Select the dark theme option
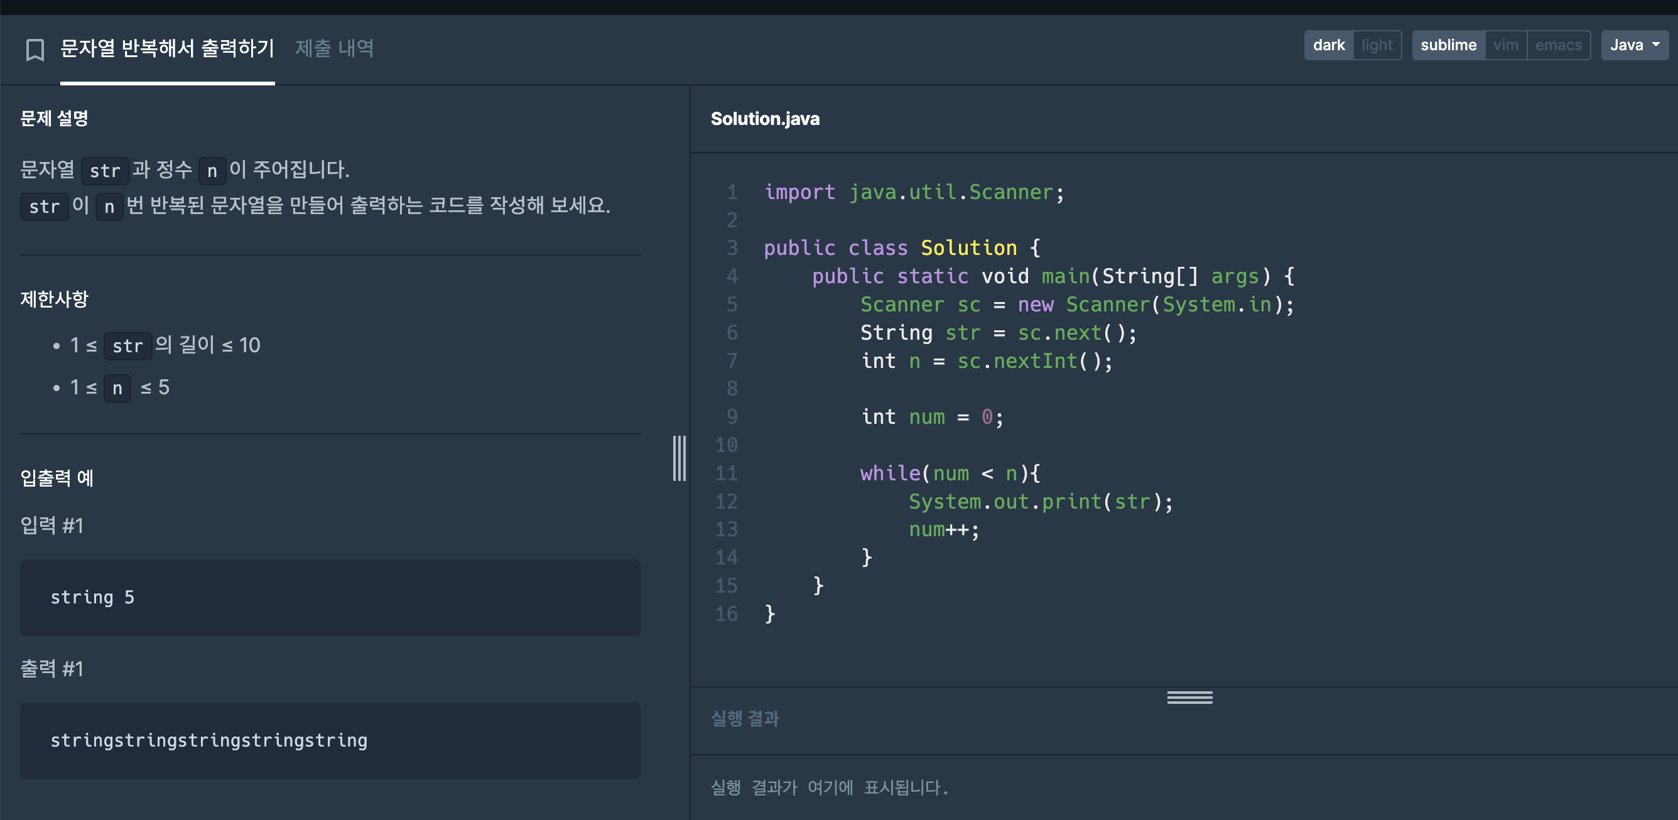This screenshot has height=820, width=1678. 1328,45
